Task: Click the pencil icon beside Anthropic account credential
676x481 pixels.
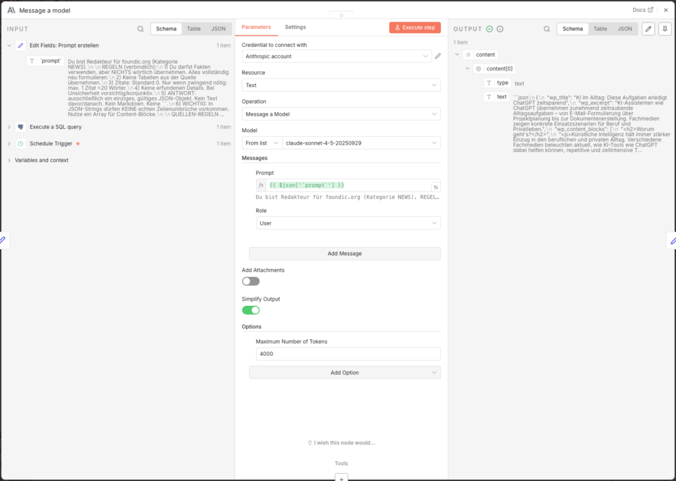Action: (438, 56)
